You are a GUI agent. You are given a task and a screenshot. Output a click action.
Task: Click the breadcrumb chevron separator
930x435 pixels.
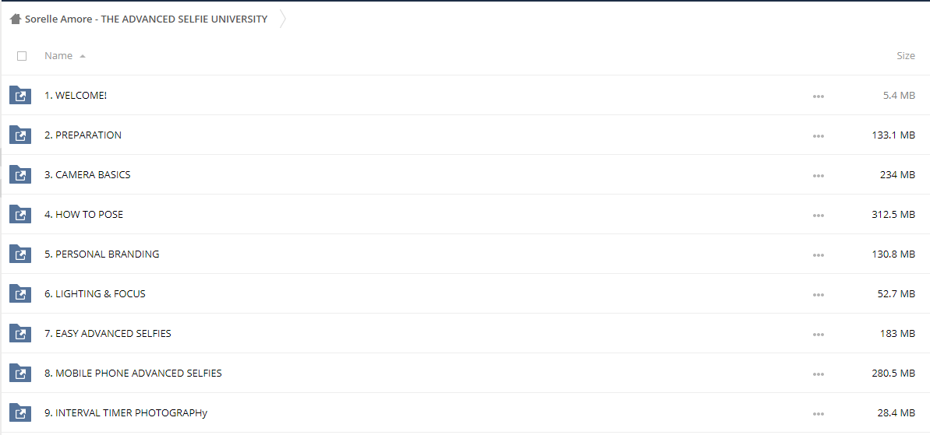(x=283, y=19)
